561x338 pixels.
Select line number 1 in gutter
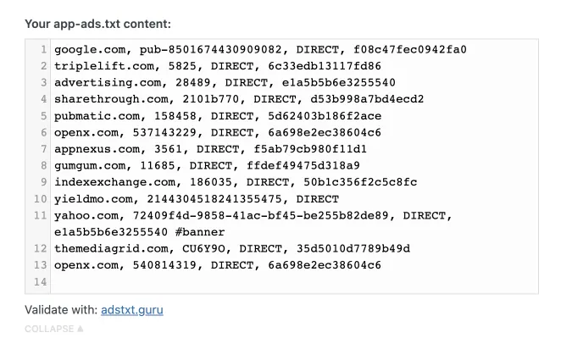pos(43,49)
